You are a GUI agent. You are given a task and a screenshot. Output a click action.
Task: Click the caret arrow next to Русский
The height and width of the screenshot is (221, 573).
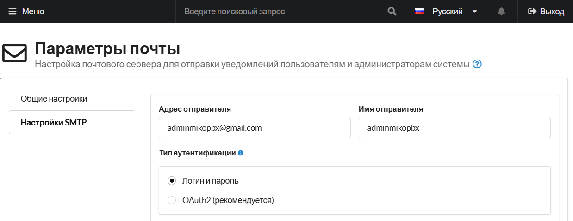tap(474, 12)
